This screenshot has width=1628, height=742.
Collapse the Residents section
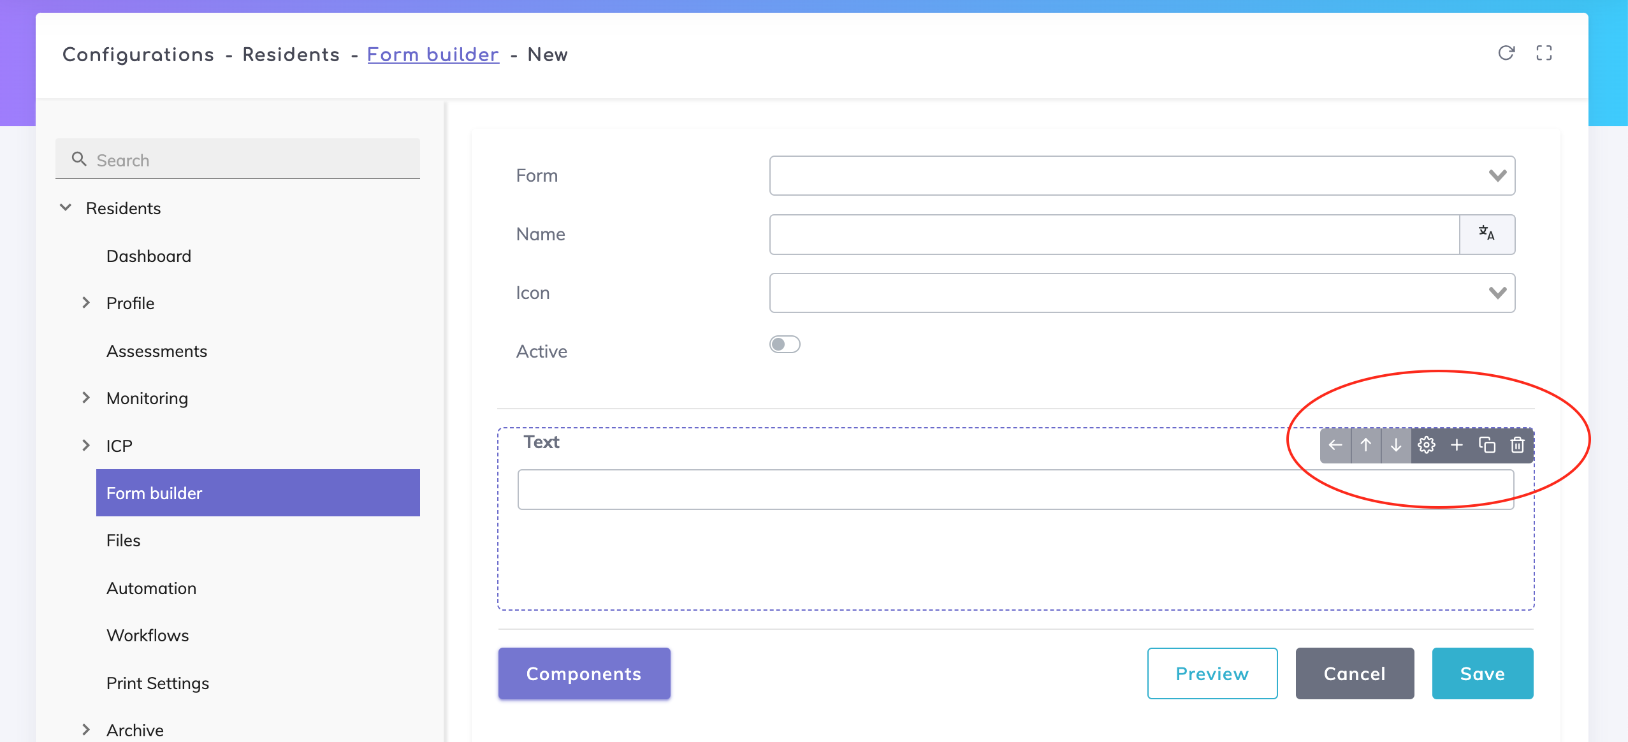[65, 208]
